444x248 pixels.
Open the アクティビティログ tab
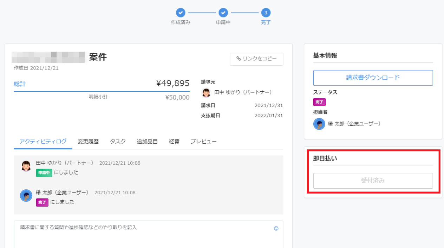point(43,142)
